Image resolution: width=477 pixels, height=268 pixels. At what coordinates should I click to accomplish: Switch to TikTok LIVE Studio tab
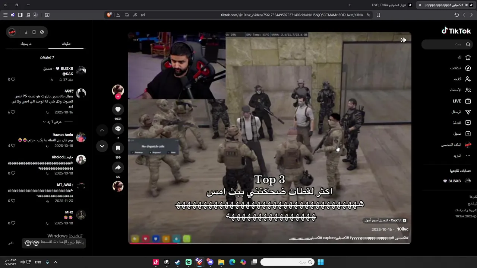coord(391,5)
